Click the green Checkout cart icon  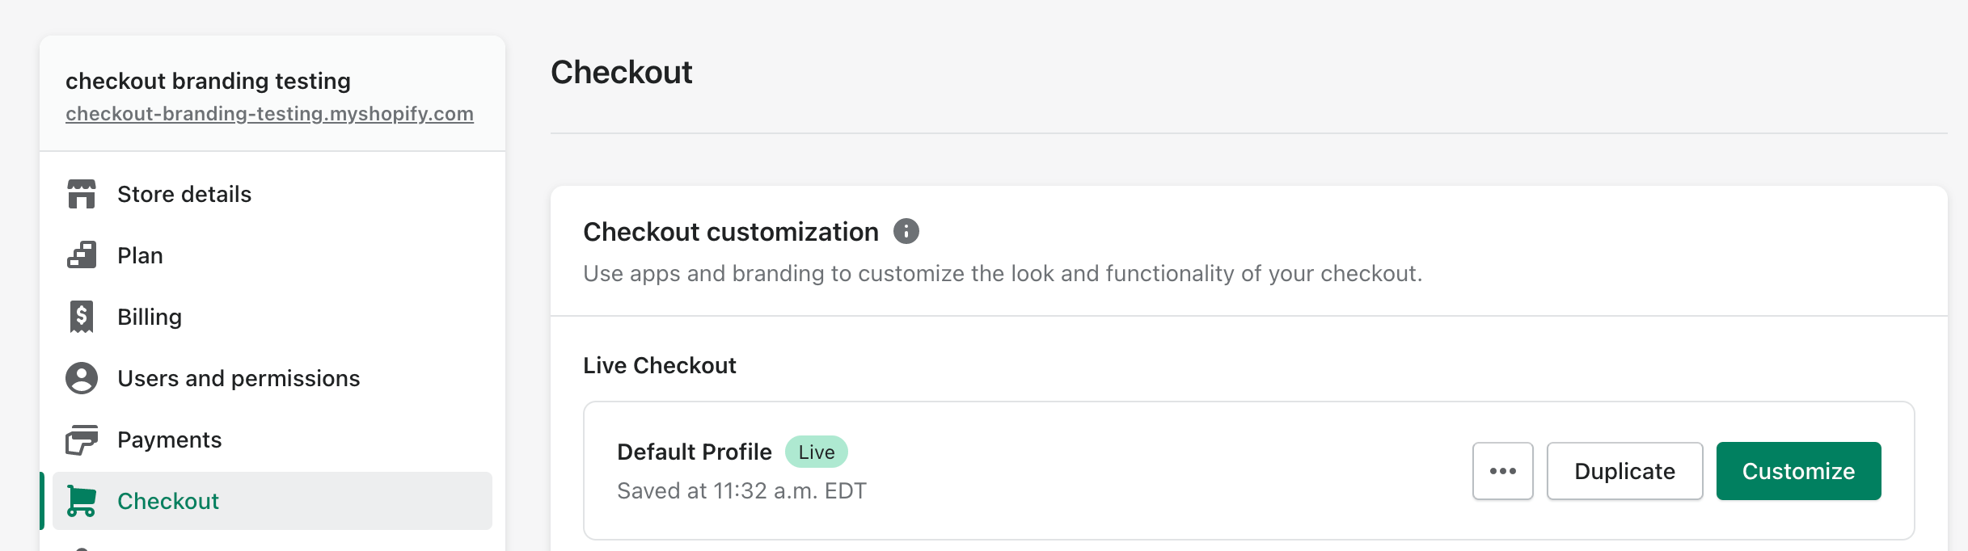[82, 501]
